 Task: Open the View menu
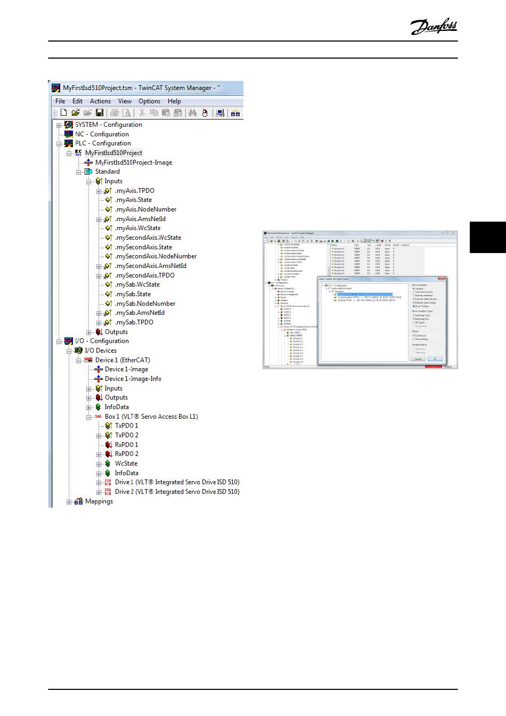(125, 101)
